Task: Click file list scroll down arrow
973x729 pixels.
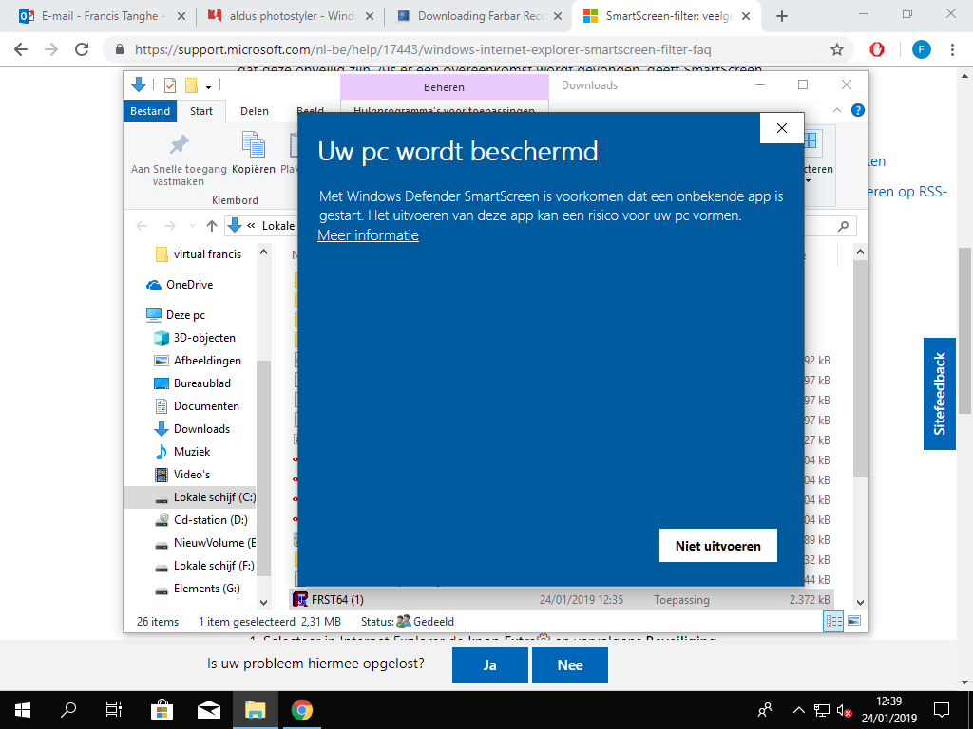Action: coord(860,602)
